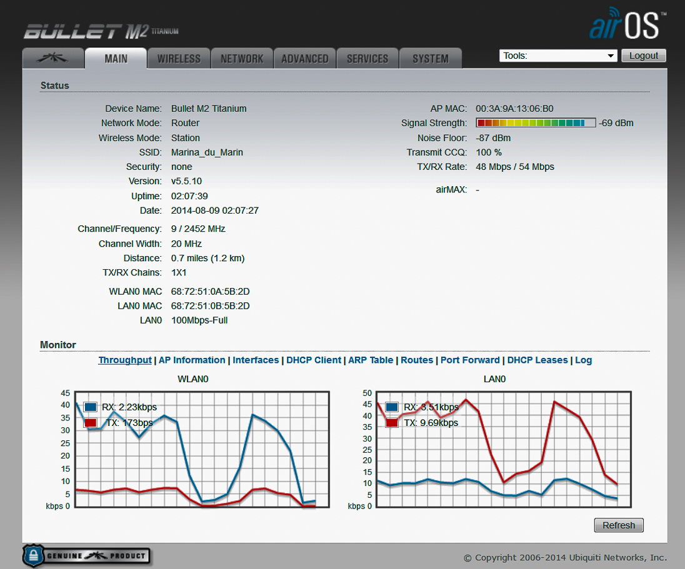Screen dimensions: 685x569
Task: Click the Security value 'none'
Action: point(182,167)
